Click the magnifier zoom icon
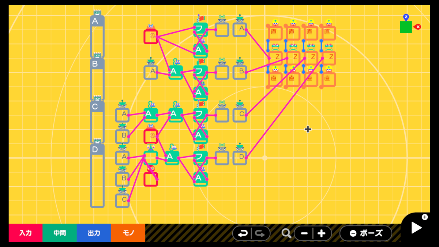The height and width of the screenshot is (247, 439). tap(286, 233)
